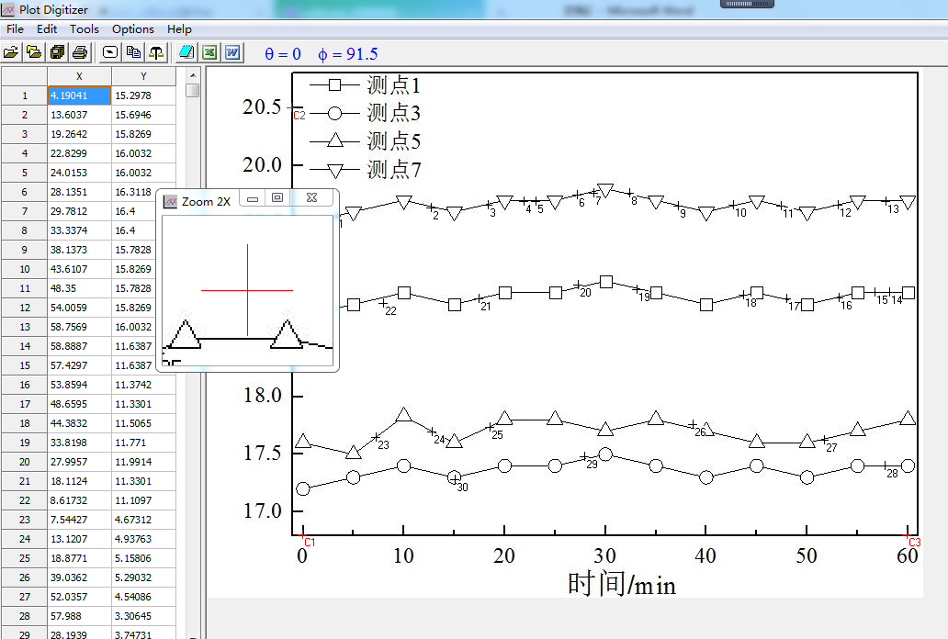Click the selected X value 4.19041
This screenshot has width=948, height=639.
[79, 95]
